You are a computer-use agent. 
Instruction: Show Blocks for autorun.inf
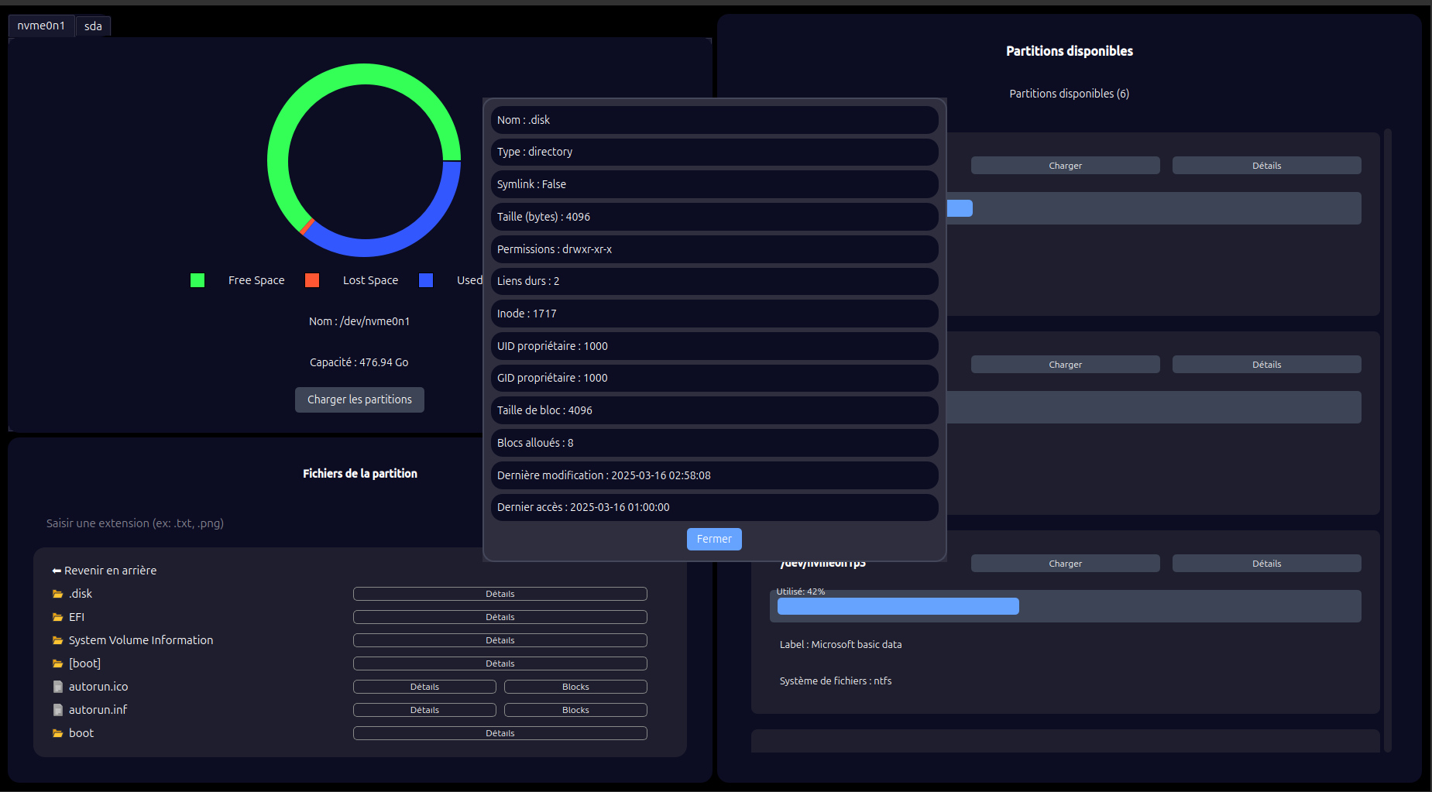pyautogui.click(x=575, y=710)
